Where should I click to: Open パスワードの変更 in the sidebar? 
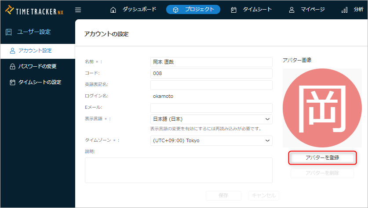(x=37, y=66)
